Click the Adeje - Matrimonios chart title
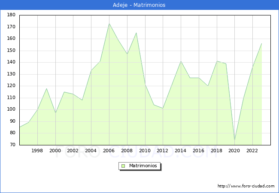 (x=139, y=5)
